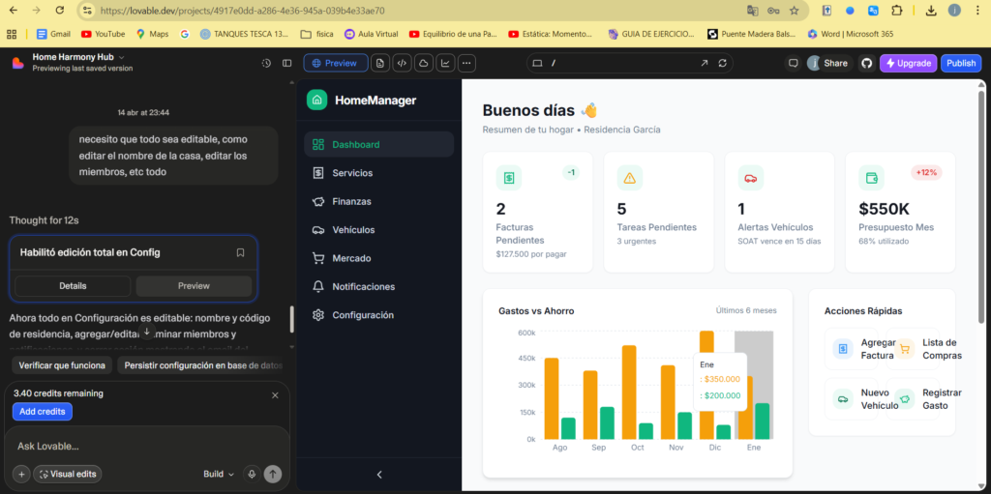This screenshot has width=991, height=494.
Task: Click Nuevo Vehículo quick action
Action: pos(852,398)
